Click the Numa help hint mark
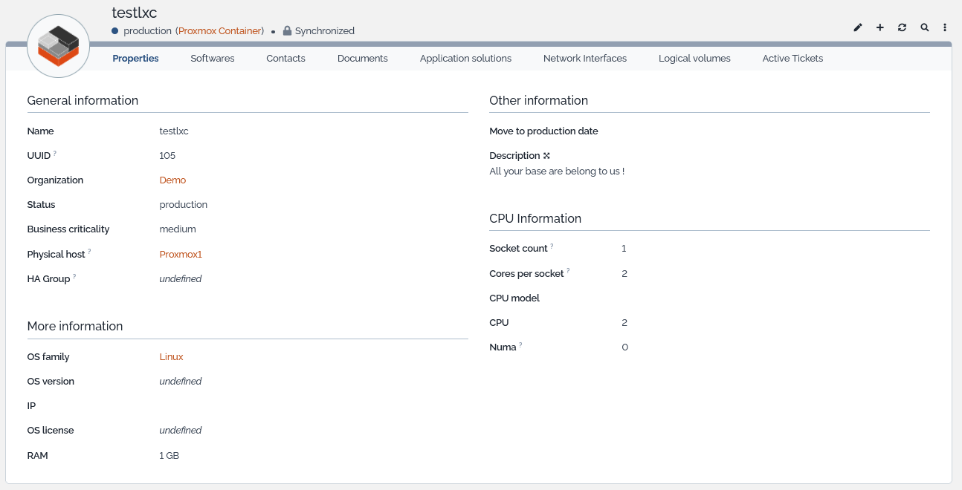This screenshot has height=490, width=962. [x=520, y=344]
